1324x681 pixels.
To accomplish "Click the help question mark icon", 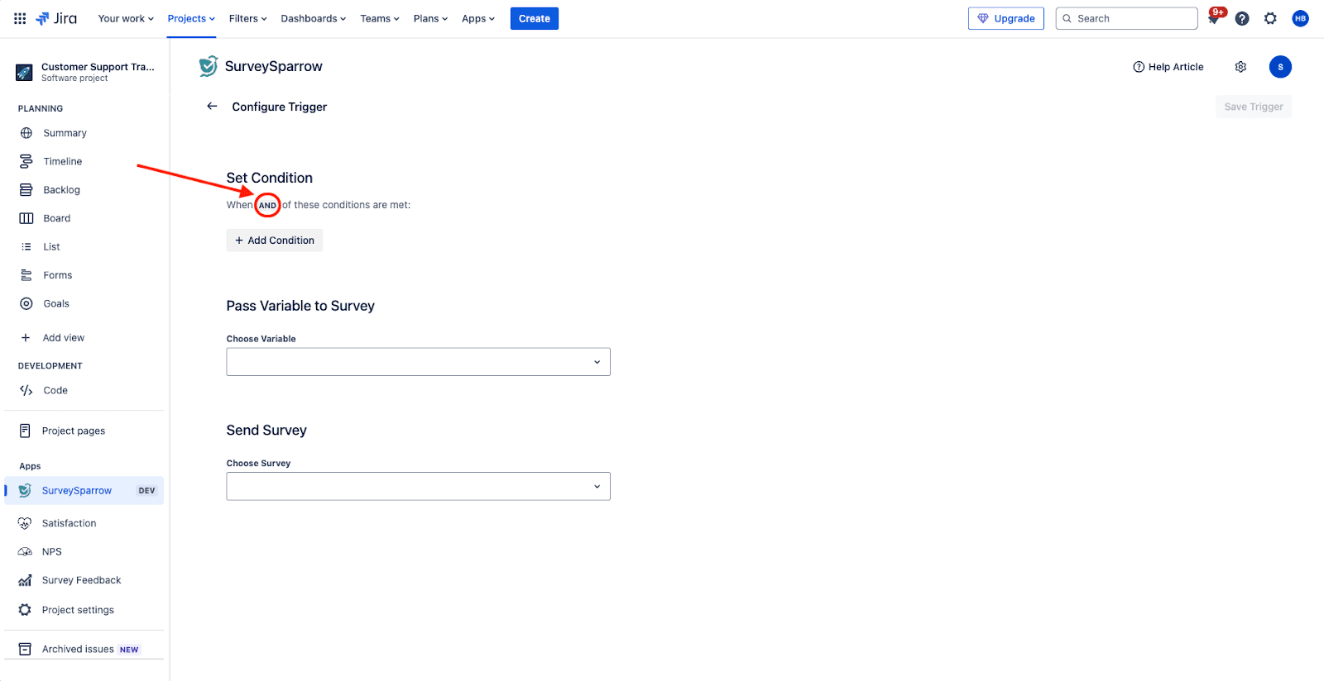I will pyautogui.click(x=1242, y=18).
